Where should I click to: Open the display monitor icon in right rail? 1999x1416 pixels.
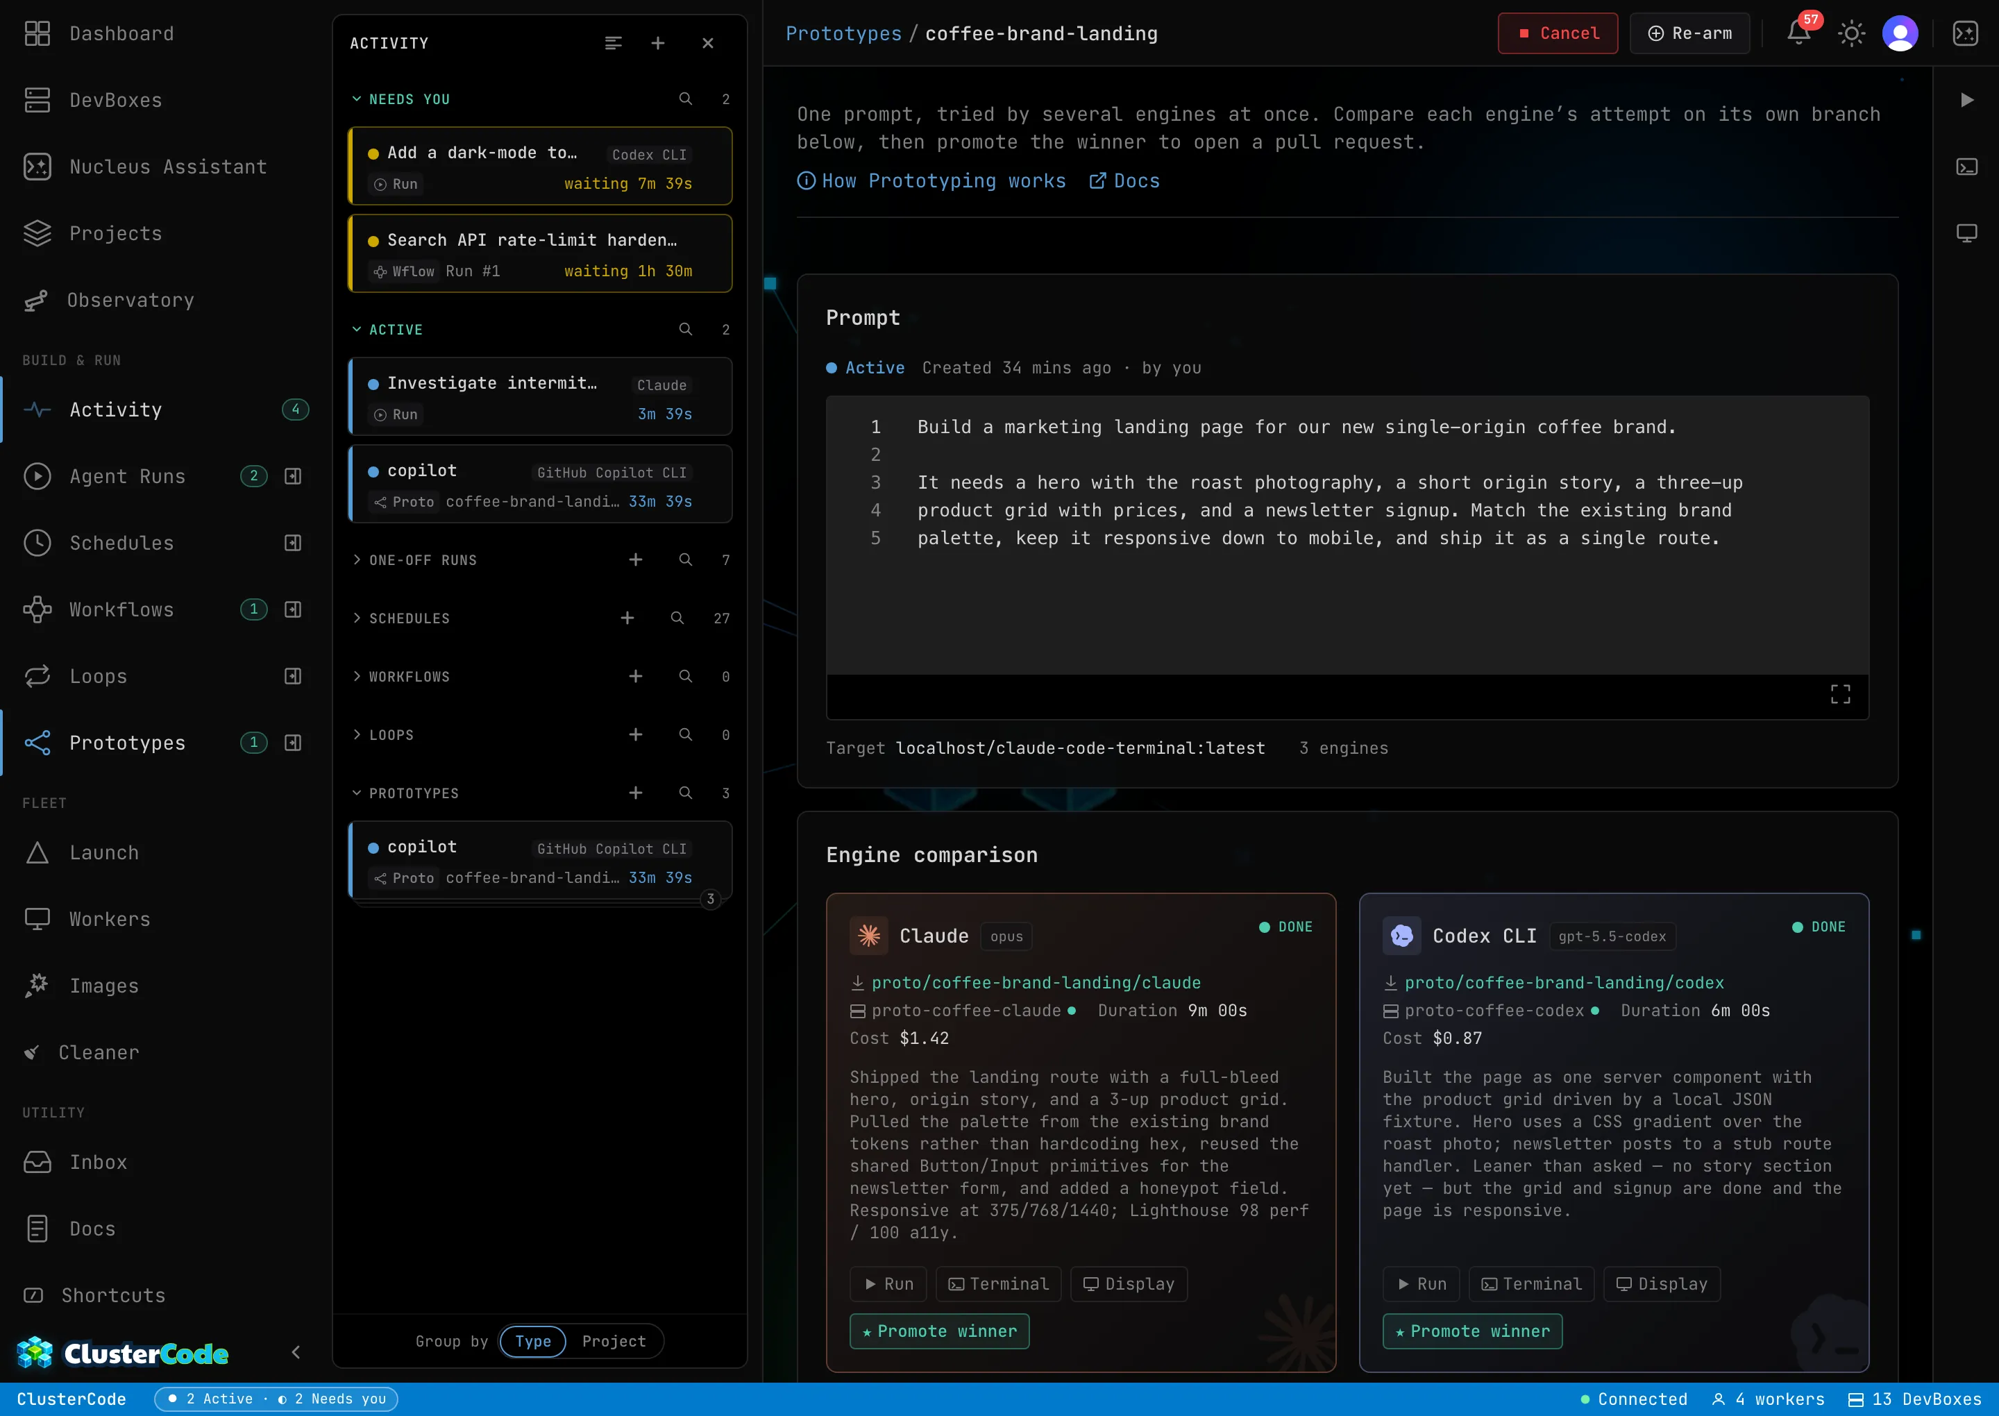pyautogui.click(x=1967, y=233)
